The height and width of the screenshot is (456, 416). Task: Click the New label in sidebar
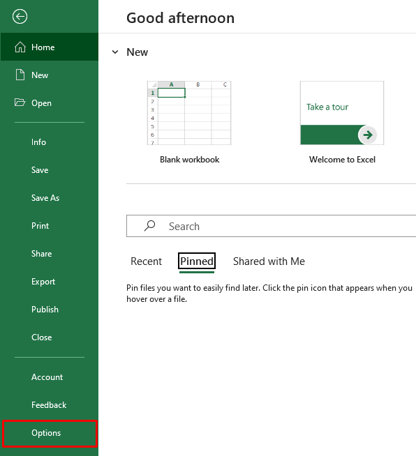(40, 75)
